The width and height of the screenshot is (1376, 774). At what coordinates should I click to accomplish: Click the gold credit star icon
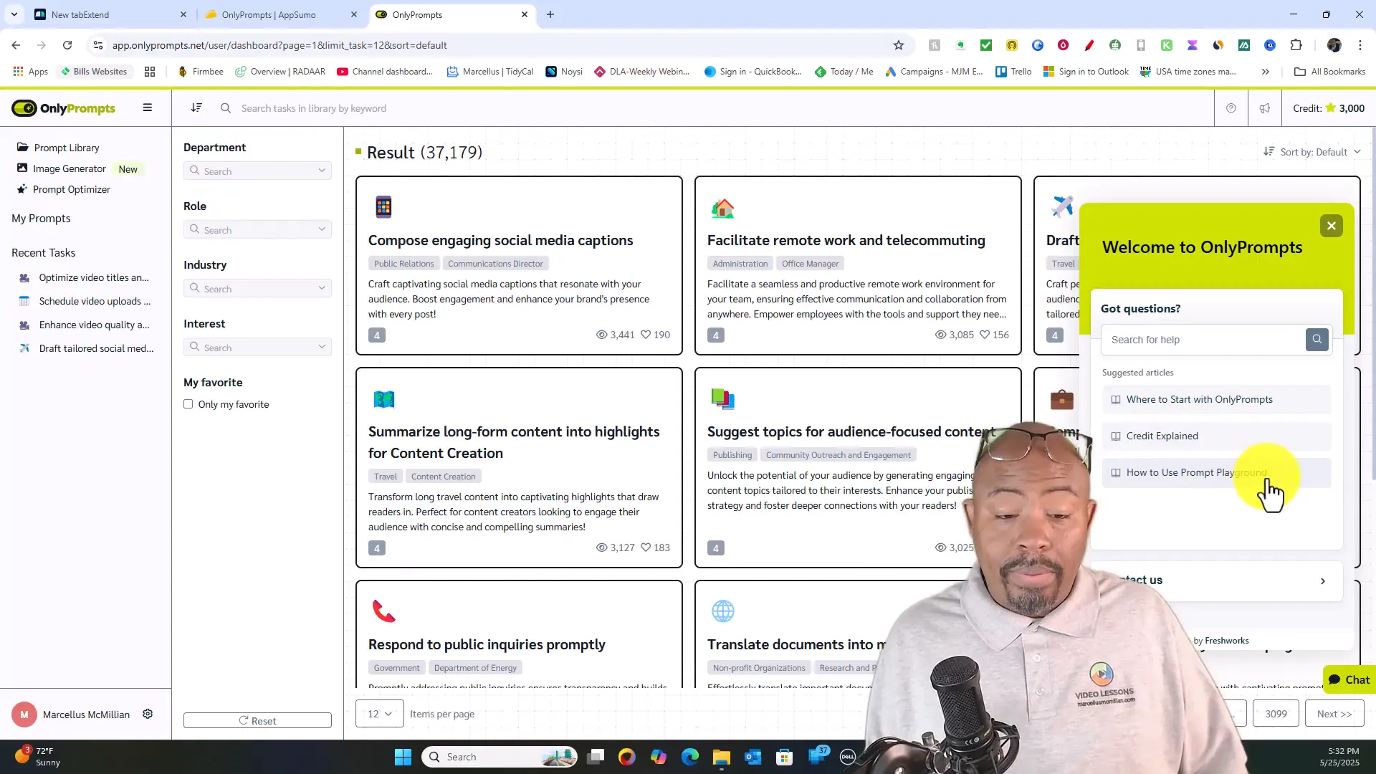1331,108
